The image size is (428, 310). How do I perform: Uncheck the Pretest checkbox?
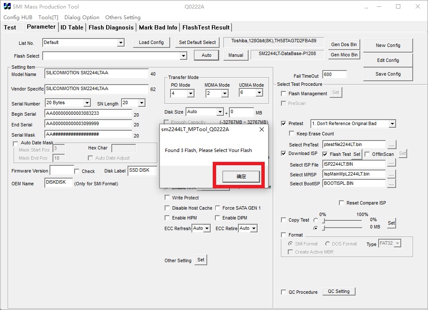[x=284, y=124]
